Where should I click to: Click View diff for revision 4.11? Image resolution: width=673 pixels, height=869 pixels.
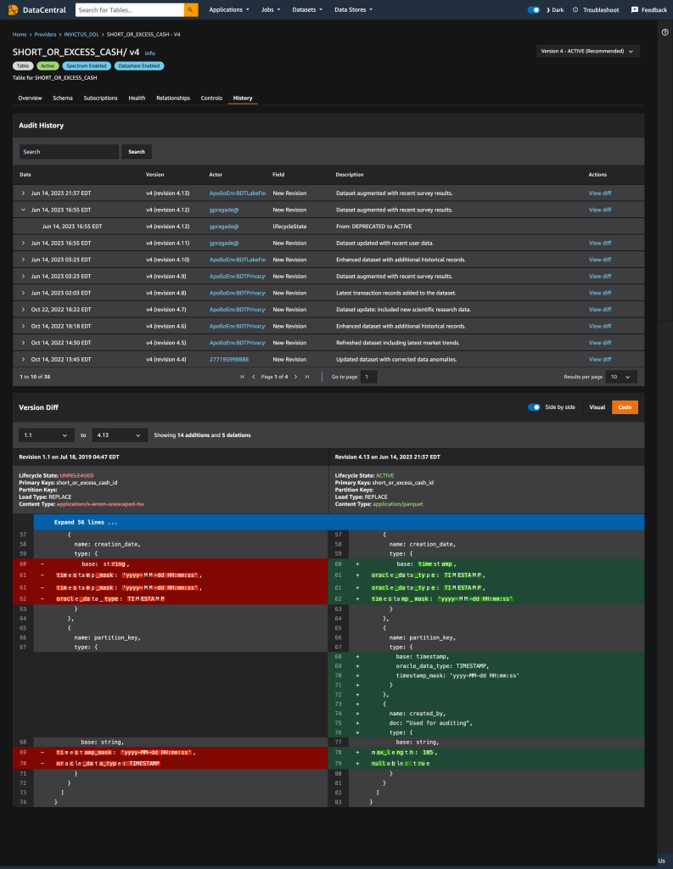pyautogui.click(x=600, y=244)
